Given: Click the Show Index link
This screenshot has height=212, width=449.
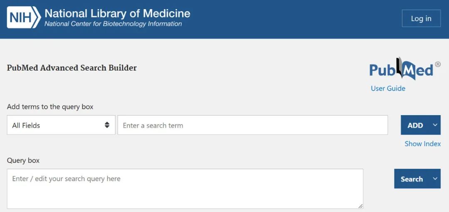Looking at the screenshot, I should tap(422, 143).
